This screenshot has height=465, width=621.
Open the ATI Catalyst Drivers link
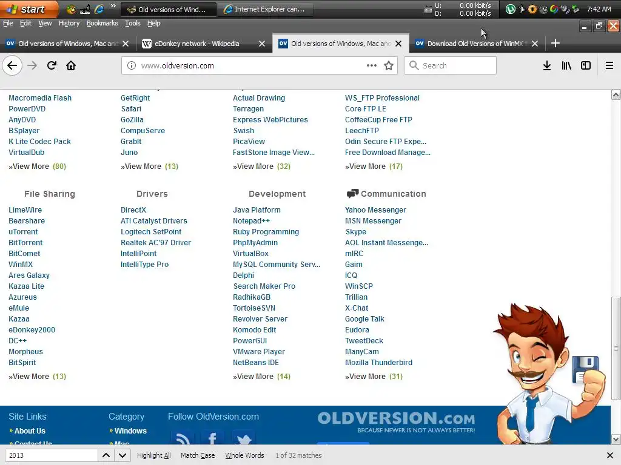153,221
